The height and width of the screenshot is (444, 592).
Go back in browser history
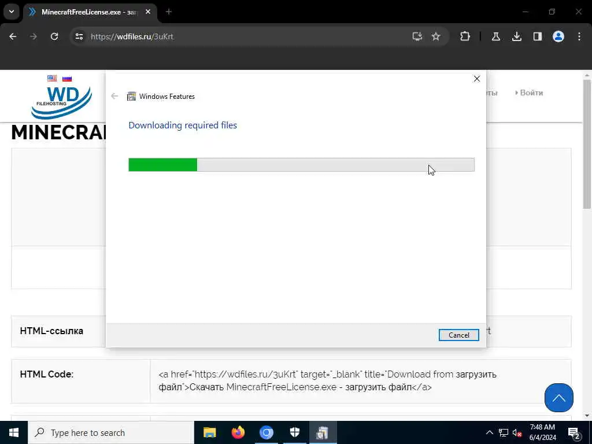pyautogui.click(x=13, y=36)
